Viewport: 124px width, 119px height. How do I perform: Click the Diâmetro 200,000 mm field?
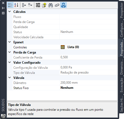point(88,83)
